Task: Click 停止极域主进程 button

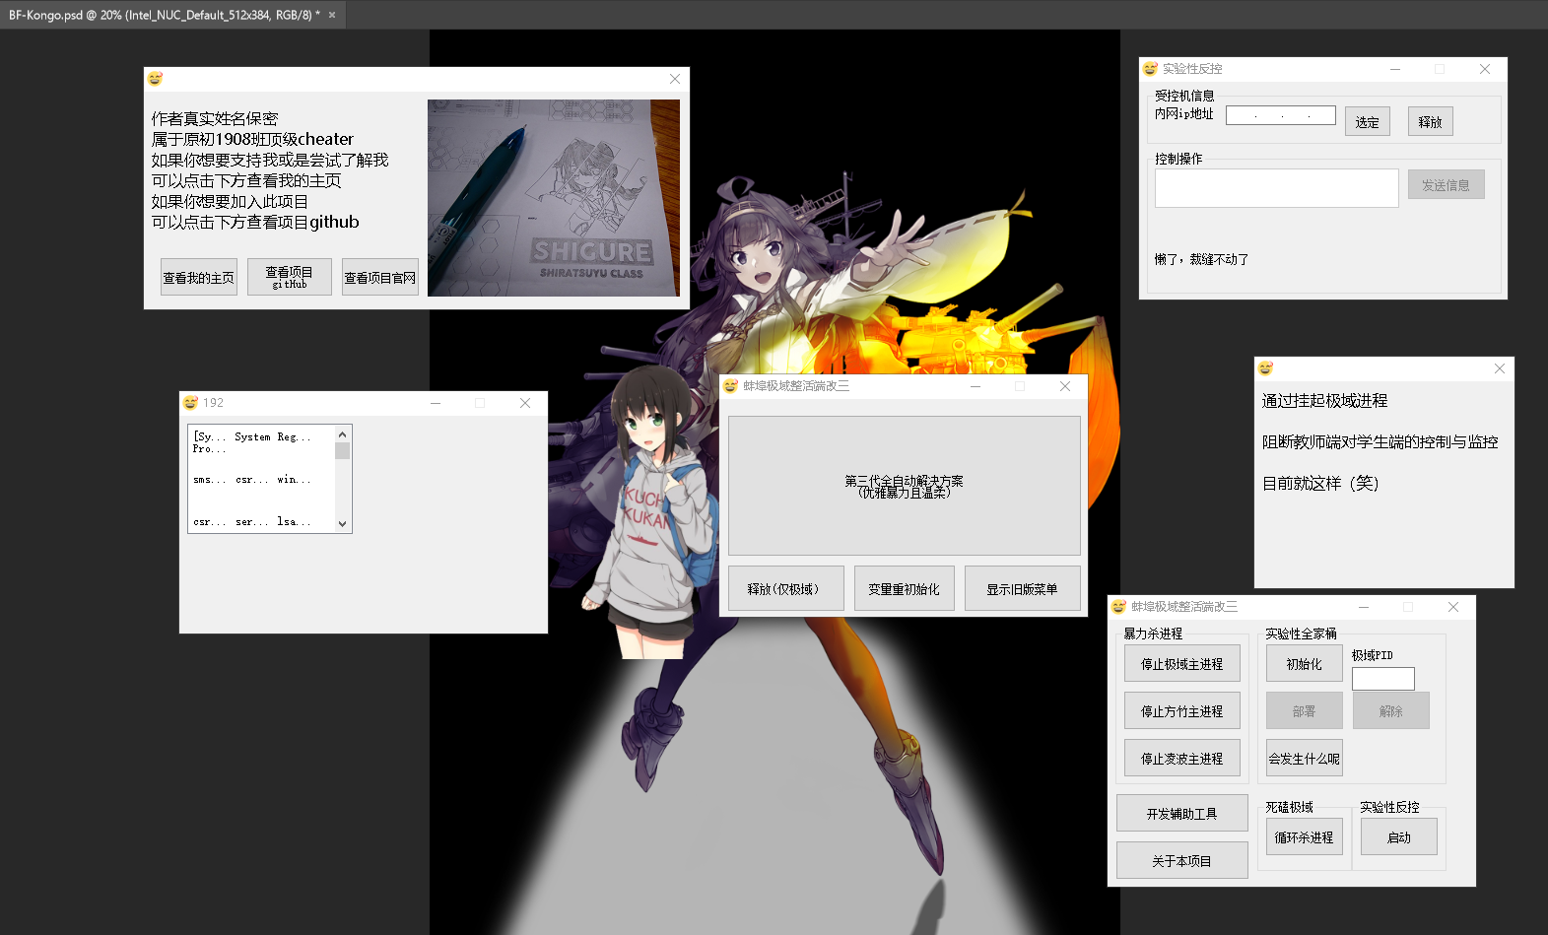Action: (1182, 664)
